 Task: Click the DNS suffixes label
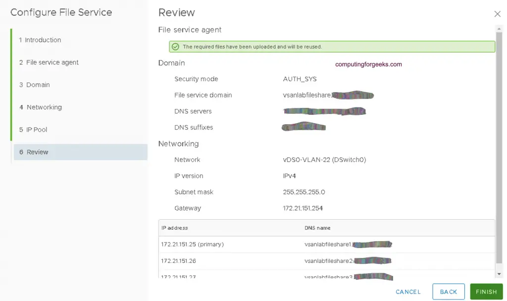coord(194,127)
